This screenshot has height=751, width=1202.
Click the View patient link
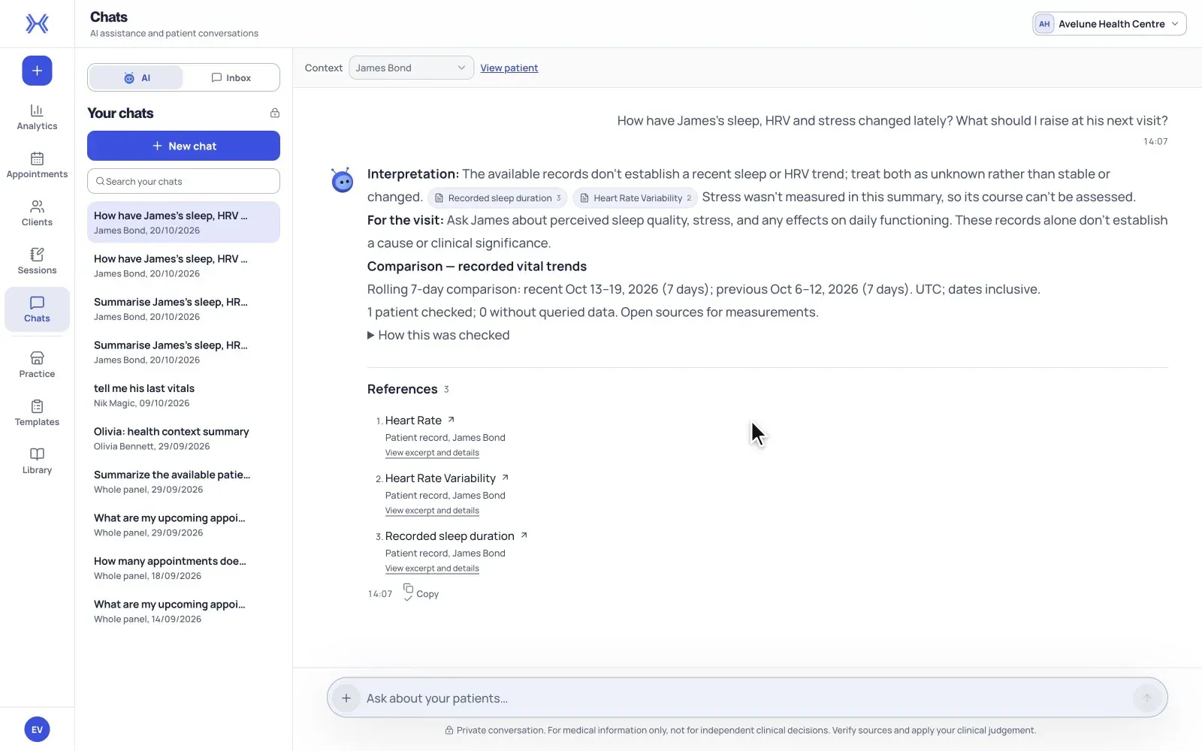(509, 68)
